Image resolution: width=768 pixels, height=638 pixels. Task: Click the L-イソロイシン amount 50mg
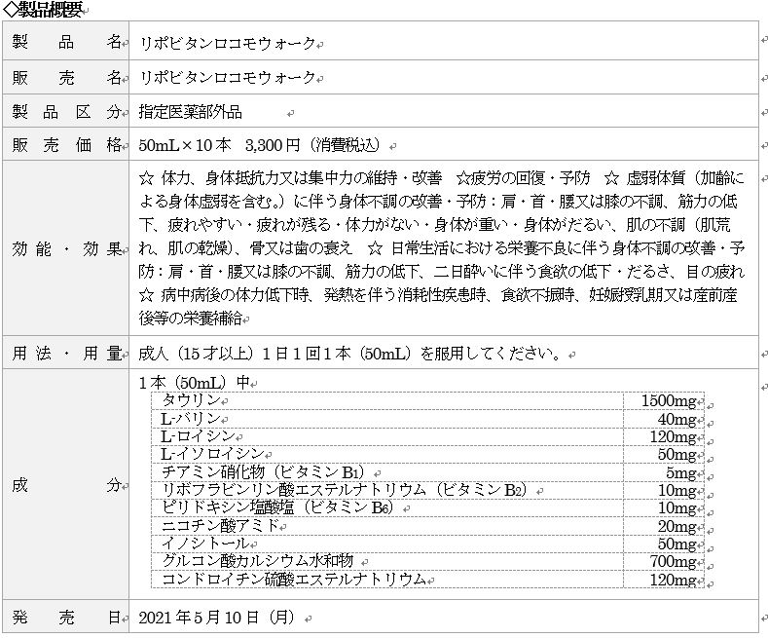click(x=677, y=455)
